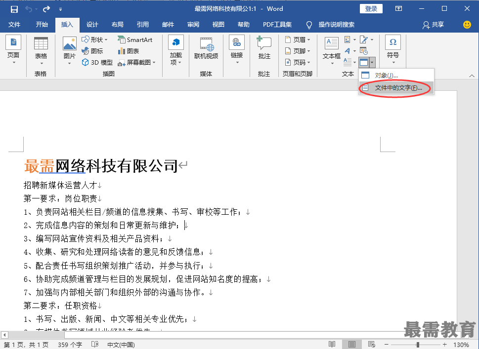Click the line 第二要求：任职资格
Image resolution: width=479 pixels, height=349 pixels.
tap(60, 306)
